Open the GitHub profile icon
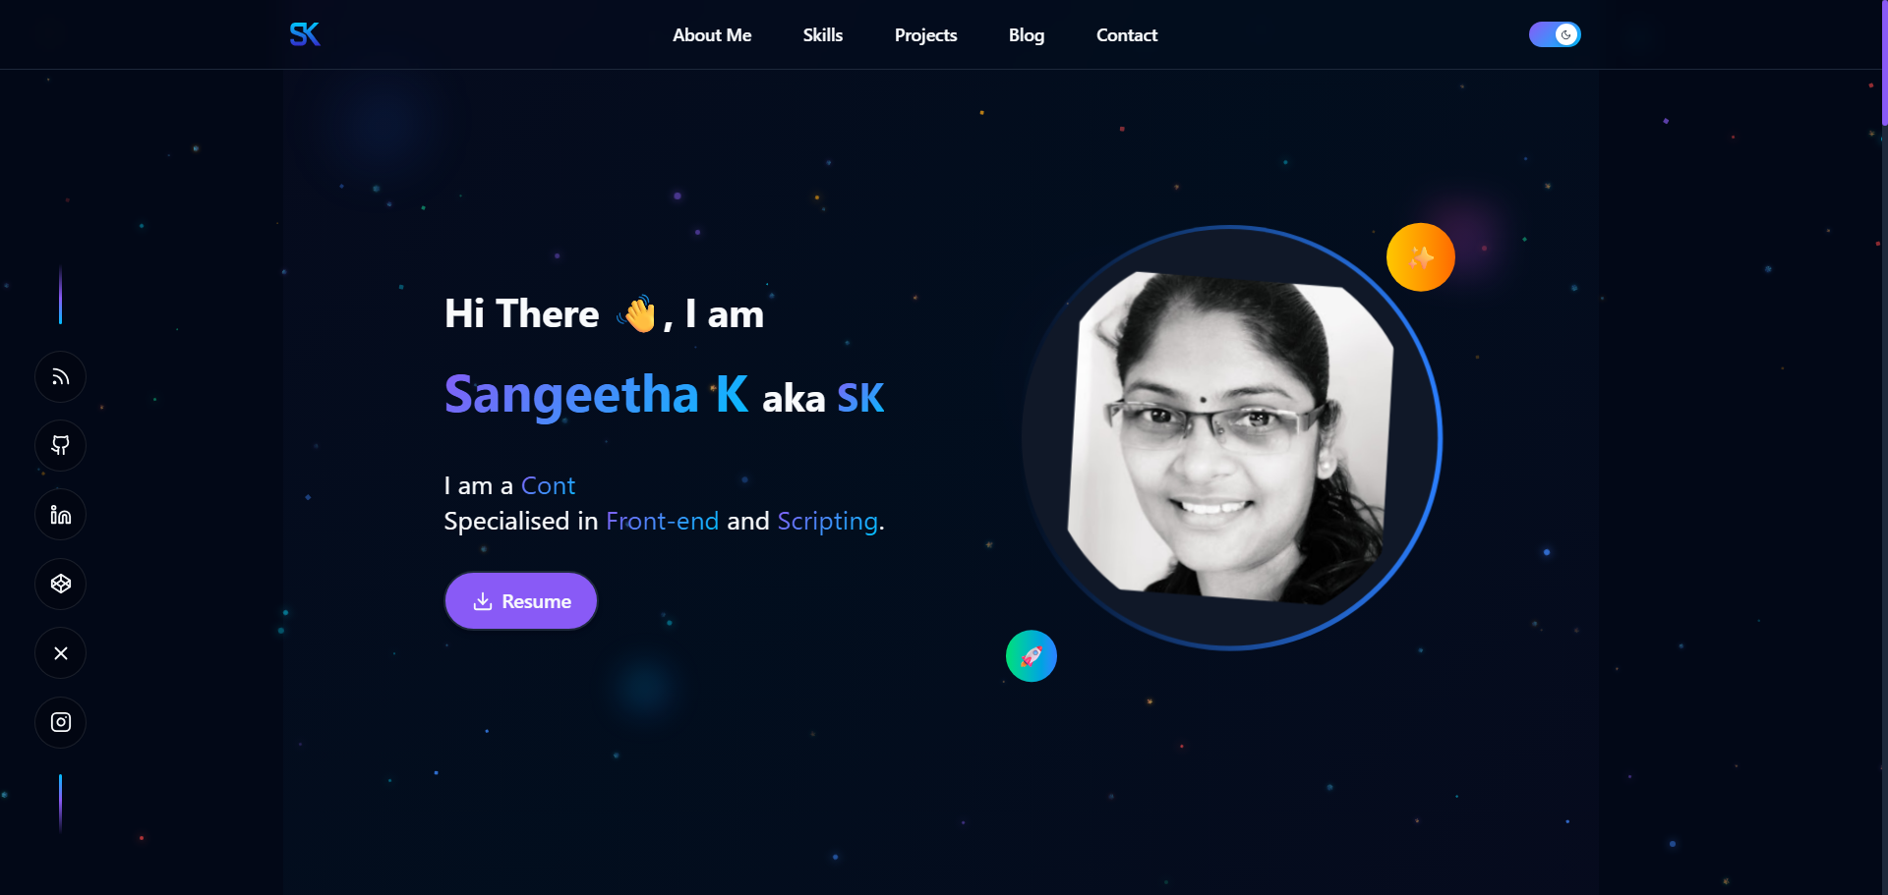This screenshot has height=895, width=1888. tap(60, 446)
